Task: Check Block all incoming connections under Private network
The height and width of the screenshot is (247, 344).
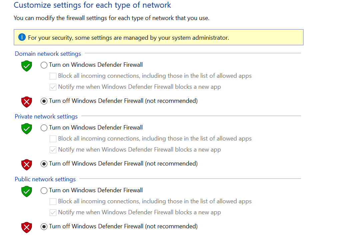Action: (53, 139)
